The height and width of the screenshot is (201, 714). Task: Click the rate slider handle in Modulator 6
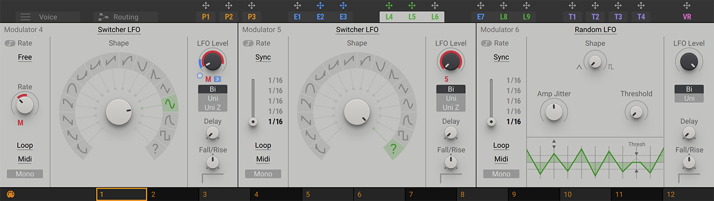491,121
